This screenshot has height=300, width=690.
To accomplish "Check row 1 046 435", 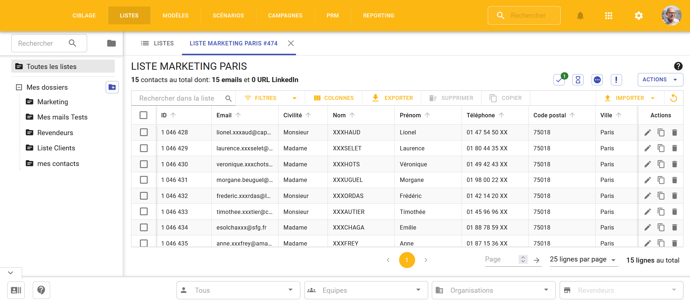I will coord(144,243).
